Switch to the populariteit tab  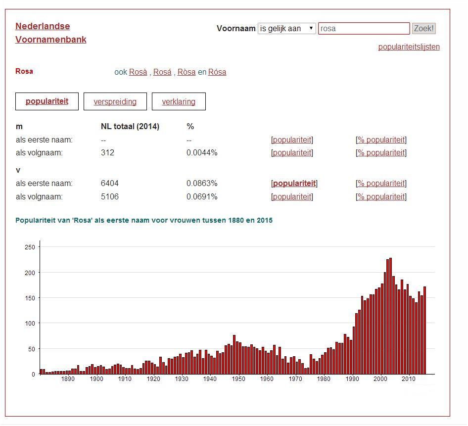click(47, 101)
